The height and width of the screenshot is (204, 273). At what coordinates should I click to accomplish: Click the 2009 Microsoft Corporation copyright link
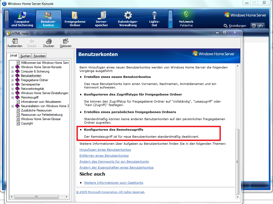pos(111,192)
